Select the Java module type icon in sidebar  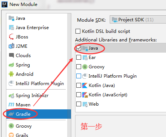coord(11,18)
